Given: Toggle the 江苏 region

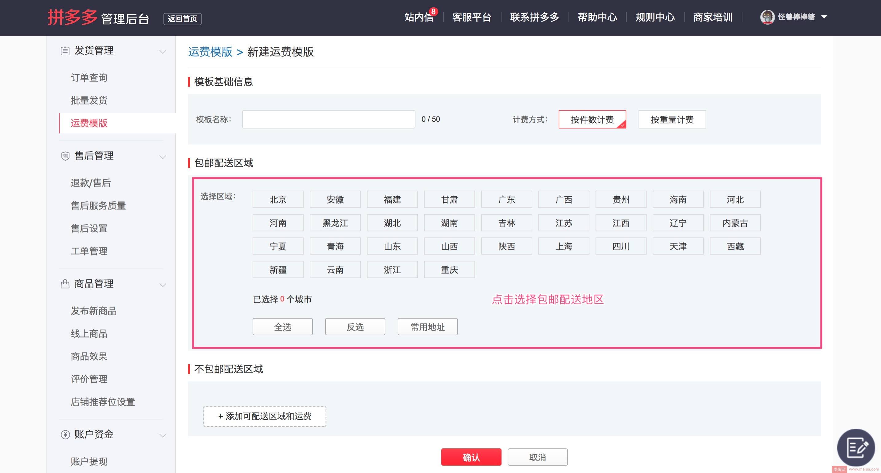Looking at the screenshot, I should tap(564, 223).
